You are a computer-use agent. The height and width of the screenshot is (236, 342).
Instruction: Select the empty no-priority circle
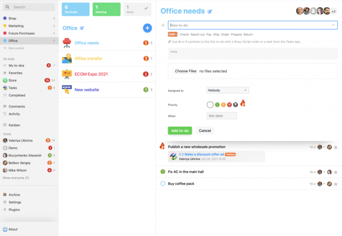pyautogui.click(x=210, y=104)
